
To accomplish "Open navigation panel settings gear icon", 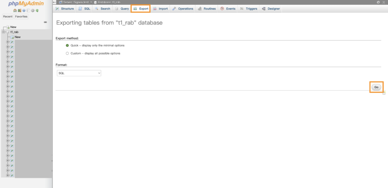I will click(33, 11).
